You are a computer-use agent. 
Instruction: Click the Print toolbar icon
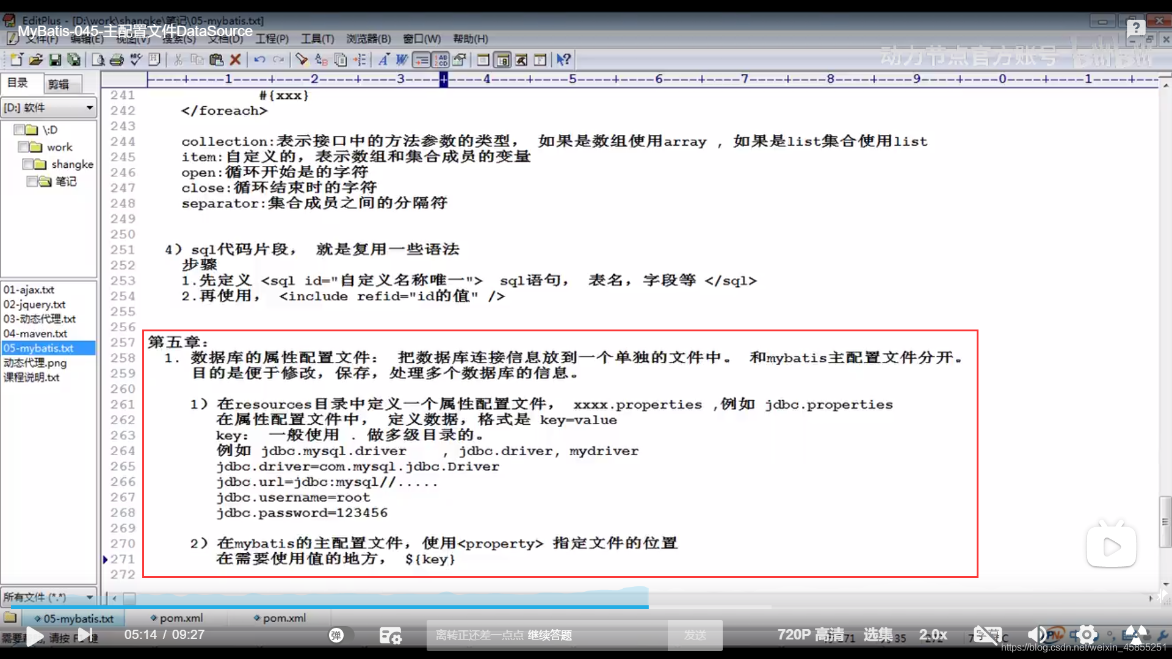(x=117, y=59)
